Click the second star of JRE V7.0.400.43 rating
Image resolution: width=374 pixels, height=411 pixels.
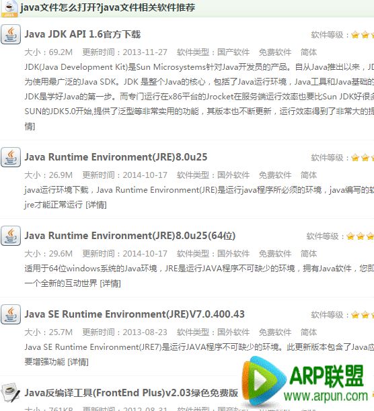point(365,314)
